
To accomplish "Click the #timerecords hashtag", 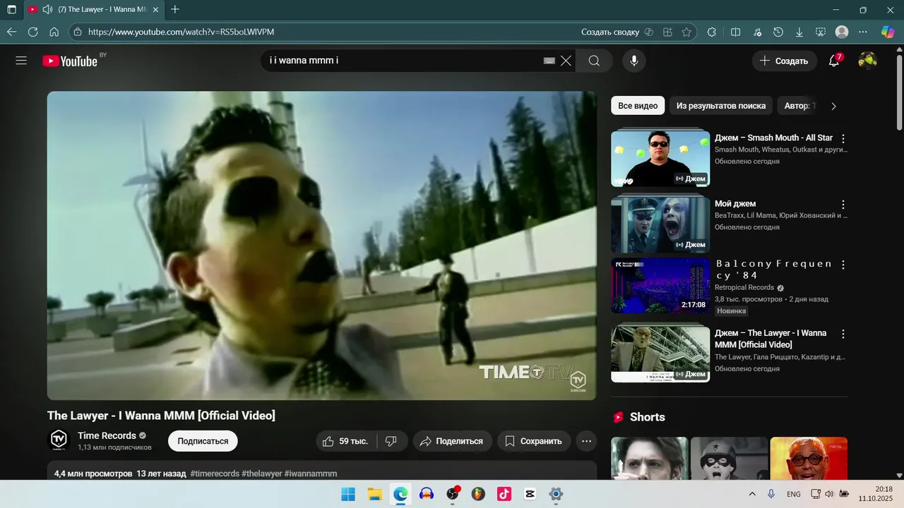I will 215,473.
